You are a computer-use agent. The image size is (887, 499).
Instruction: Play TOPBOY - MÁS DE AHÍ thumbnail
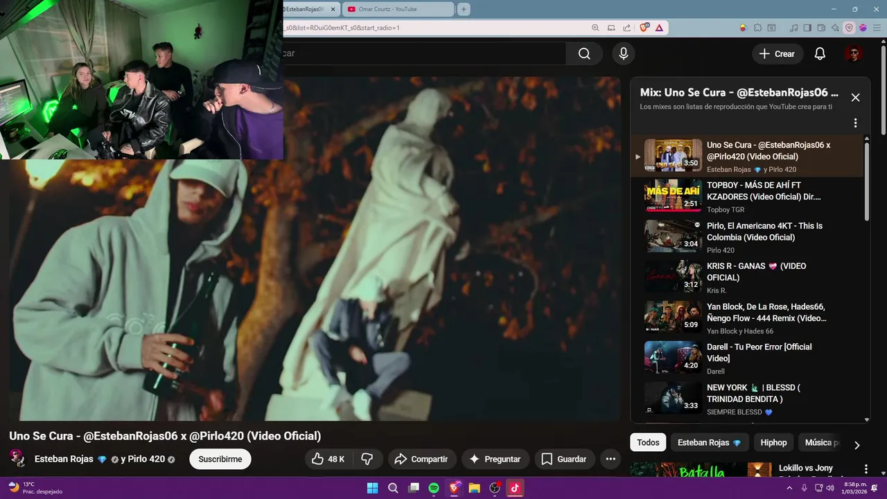point(673,195)
